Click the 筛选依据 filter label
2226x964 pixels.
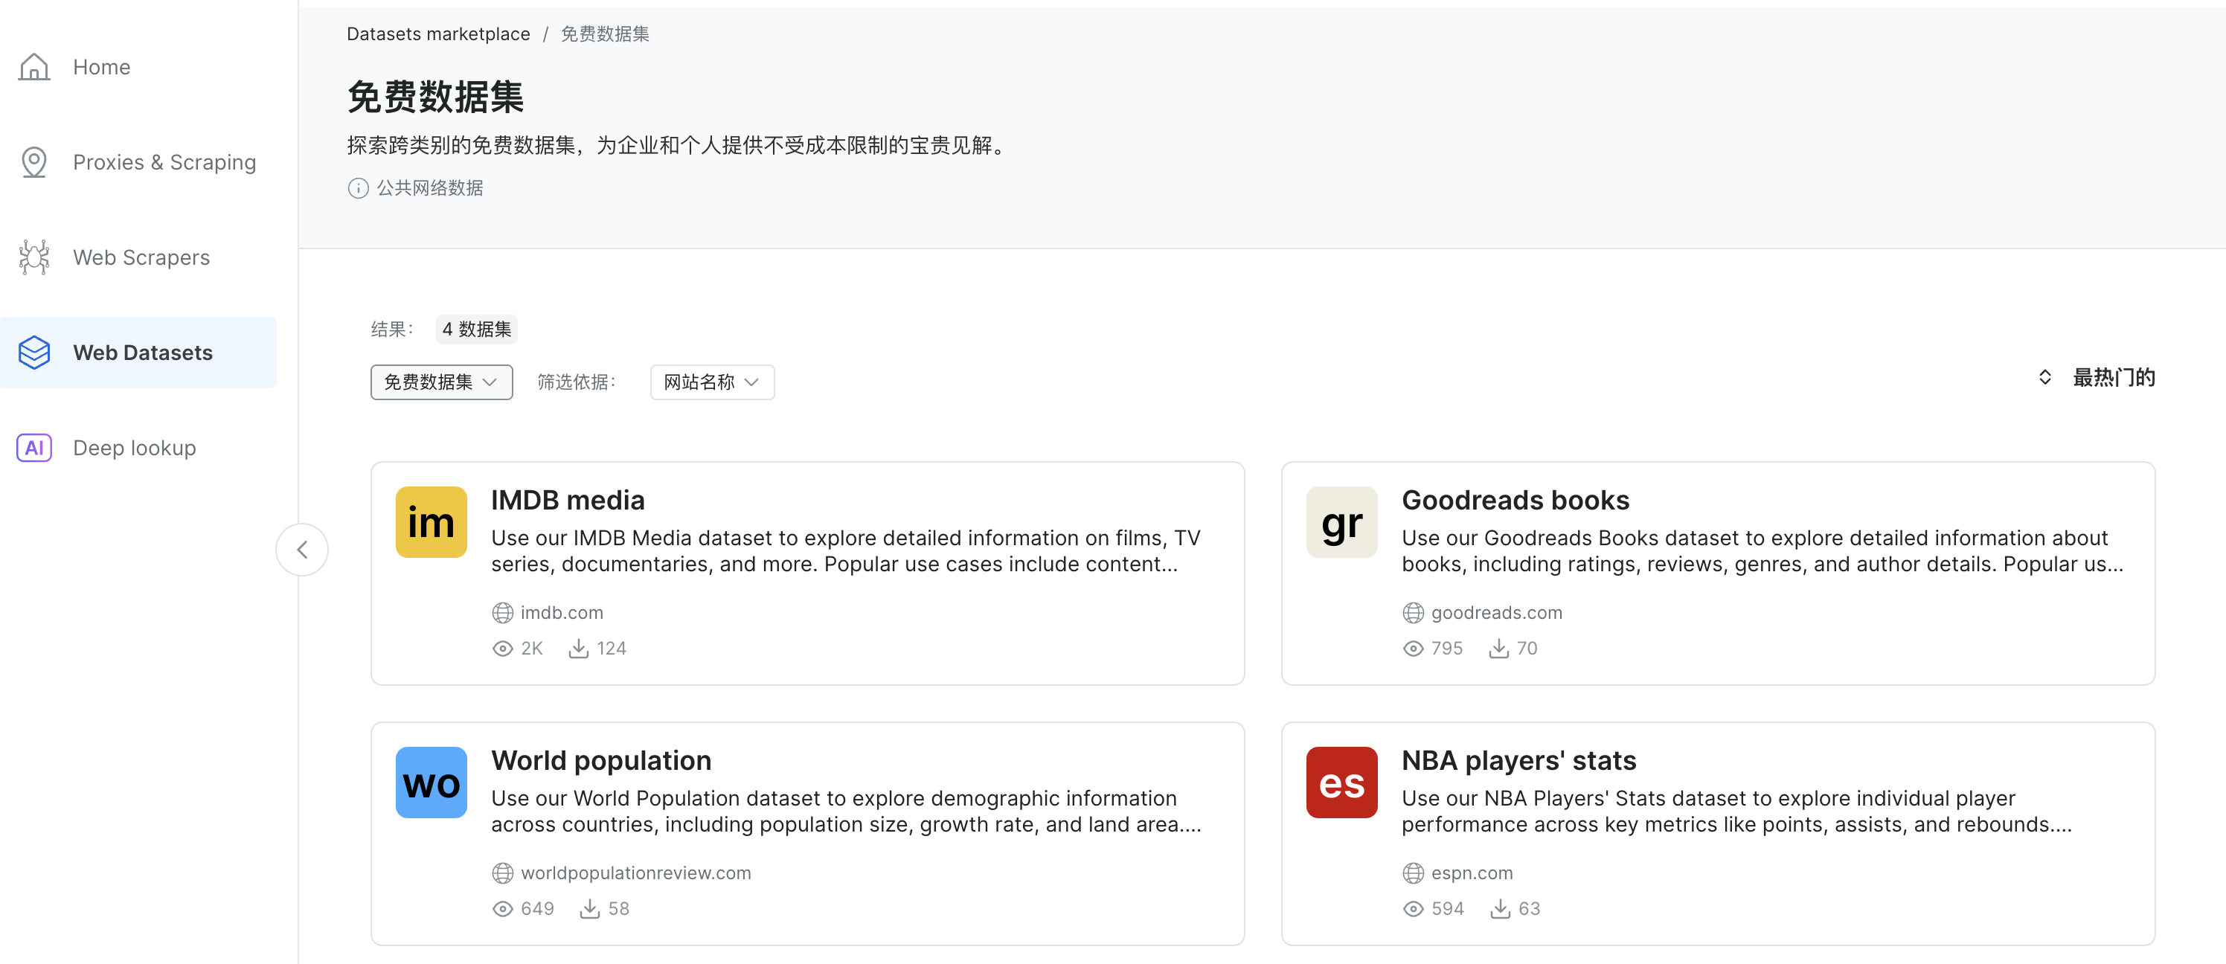click(577, 382)
